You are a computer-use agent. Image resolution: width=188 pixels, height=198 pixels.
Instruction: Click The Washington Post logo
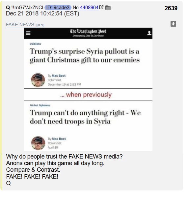(88, 33)
